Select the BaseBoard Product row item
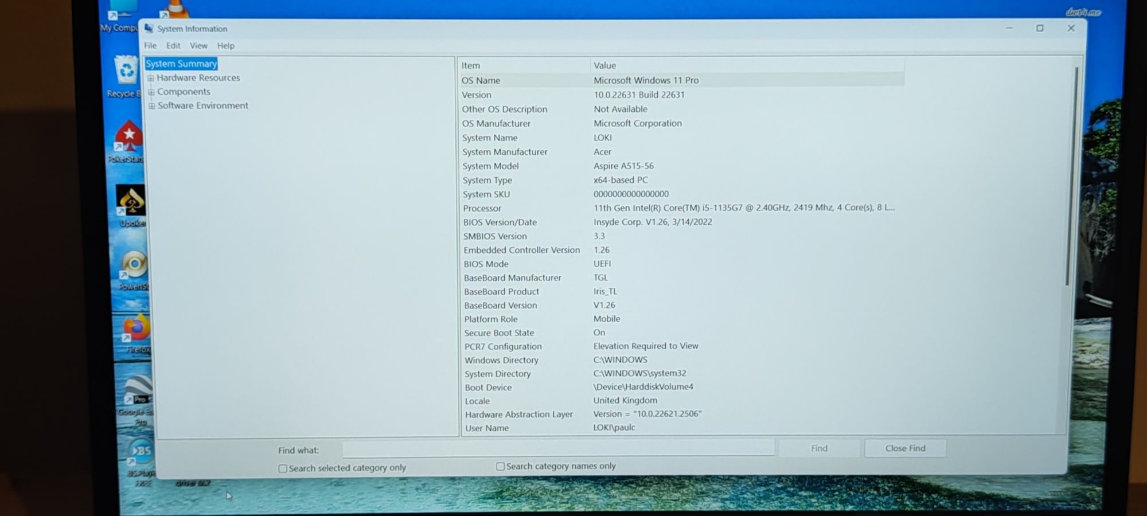Viewport: 1147px width, 516px height. pos(501,291)
